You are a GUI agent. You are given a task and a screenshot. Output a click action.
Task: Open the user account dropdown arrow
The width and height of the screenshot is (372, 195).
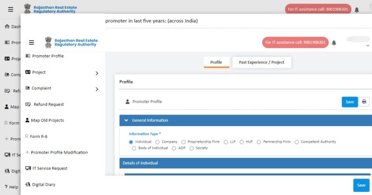pos(368,46)
